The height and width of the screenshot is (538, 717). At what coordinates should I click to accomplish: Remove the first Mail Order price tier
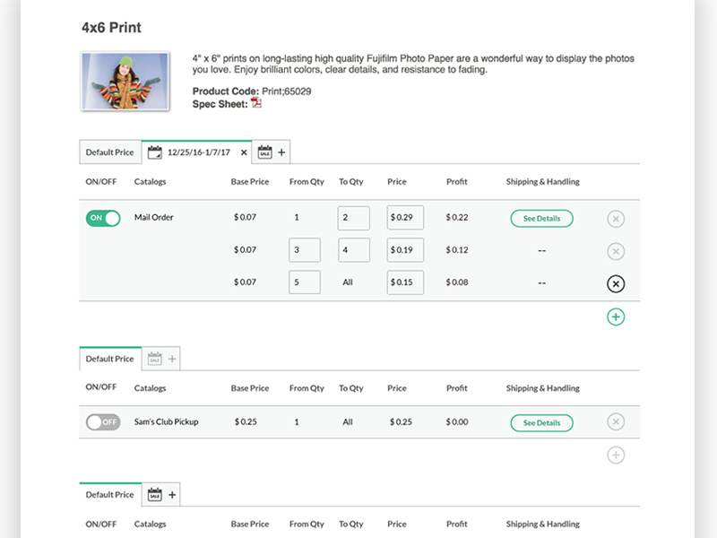(616, 219)
